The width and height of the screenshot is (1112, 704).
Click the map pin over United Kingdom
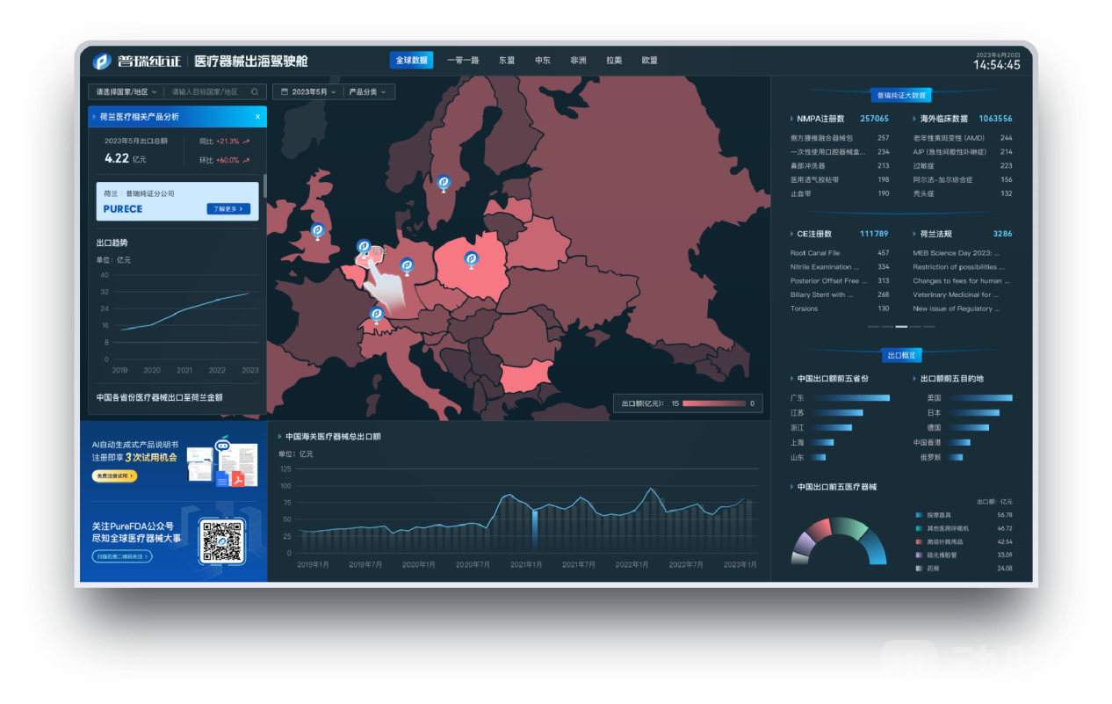click(x=317, y=230)
